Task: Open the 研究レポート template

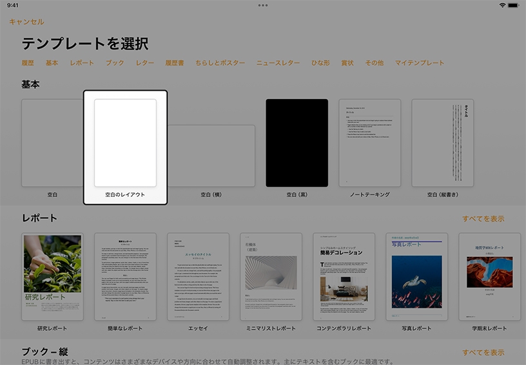Action: (x=52, y=277)
